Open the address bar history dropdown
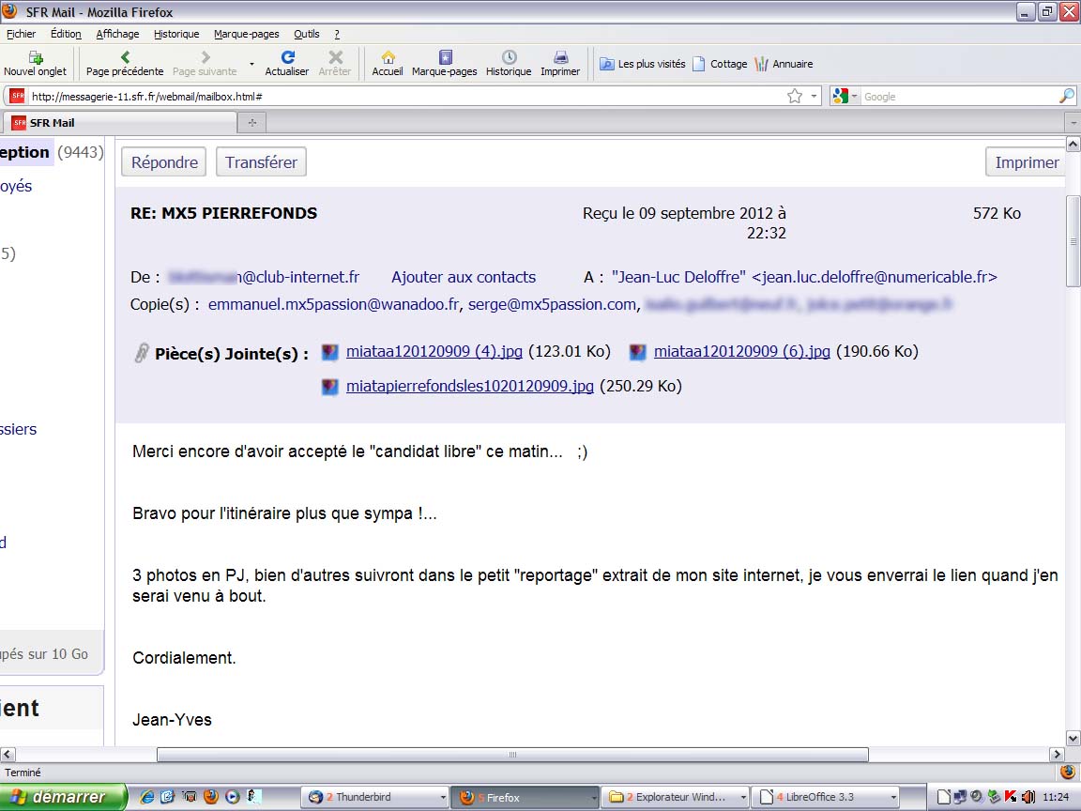 (x=815, y=96)
